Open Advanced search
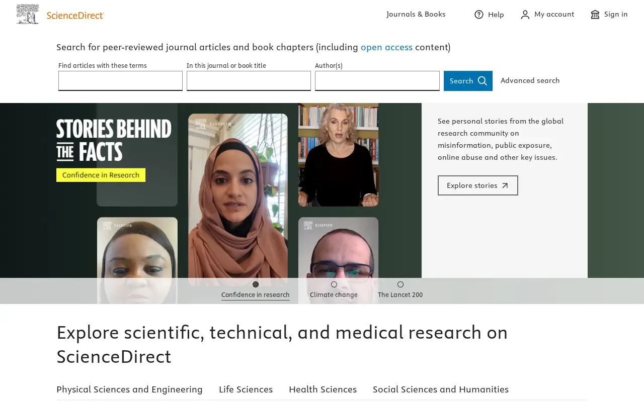Screen dimensions: 644x402 530,80
